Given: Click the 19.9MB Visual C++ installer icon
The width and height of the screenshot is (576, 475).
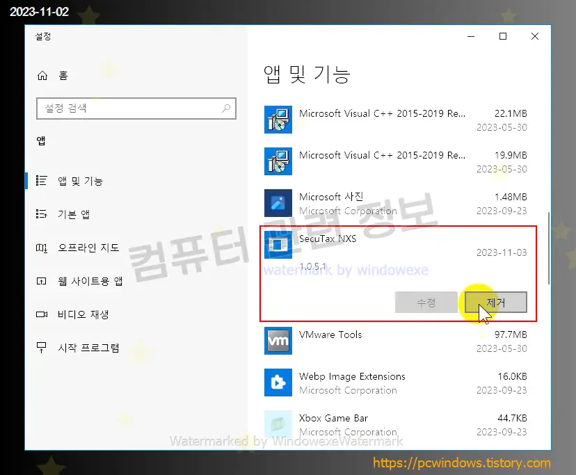Looking at the screenshot, I should [x=278, y=161].
